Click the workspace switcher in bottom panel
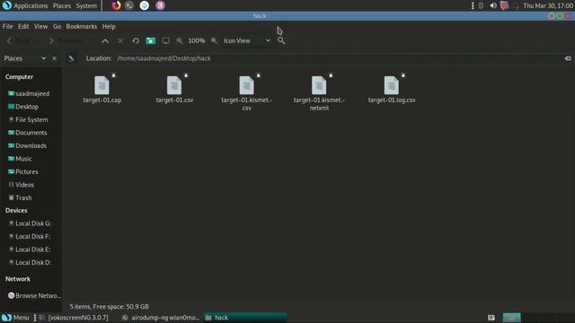575x323 pixels. [511, 318]
